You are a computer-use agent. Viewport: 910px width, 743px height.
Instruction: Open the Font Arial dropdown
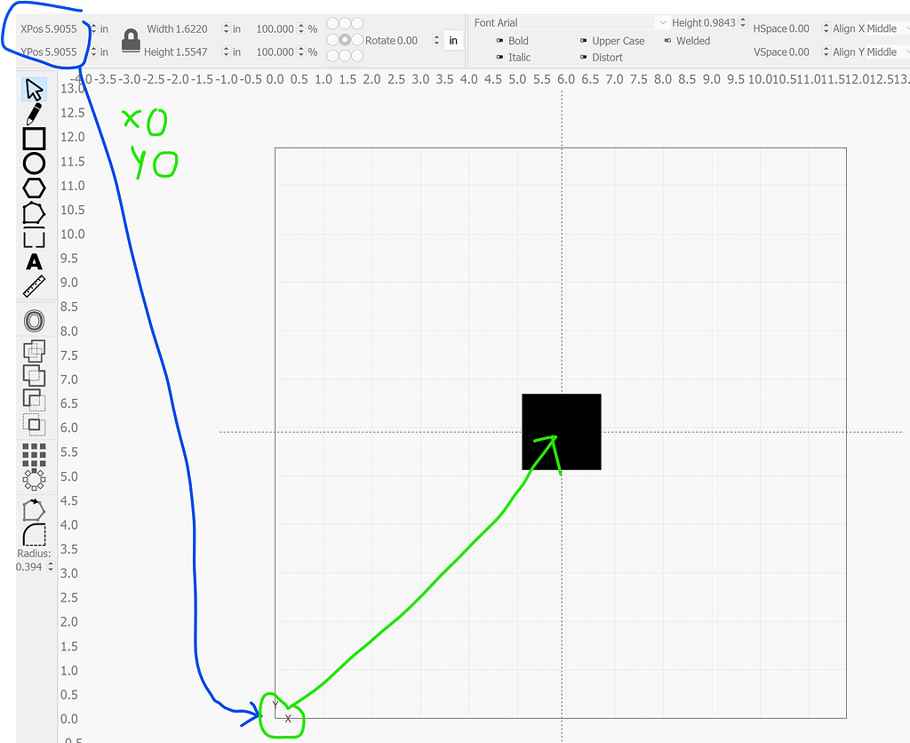(662, 22)
